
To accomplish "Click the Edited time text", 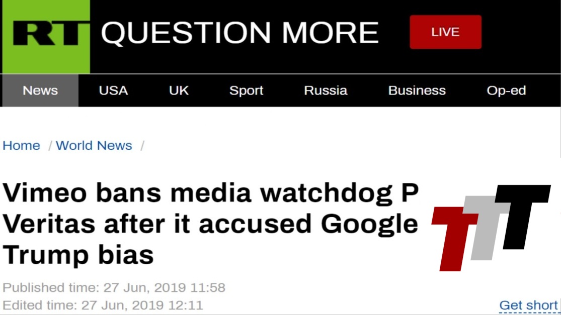I will (103, 305).
